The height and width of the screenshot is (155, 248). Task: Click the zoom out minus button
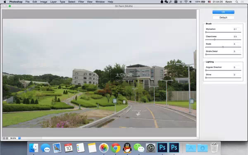point(4,138)
